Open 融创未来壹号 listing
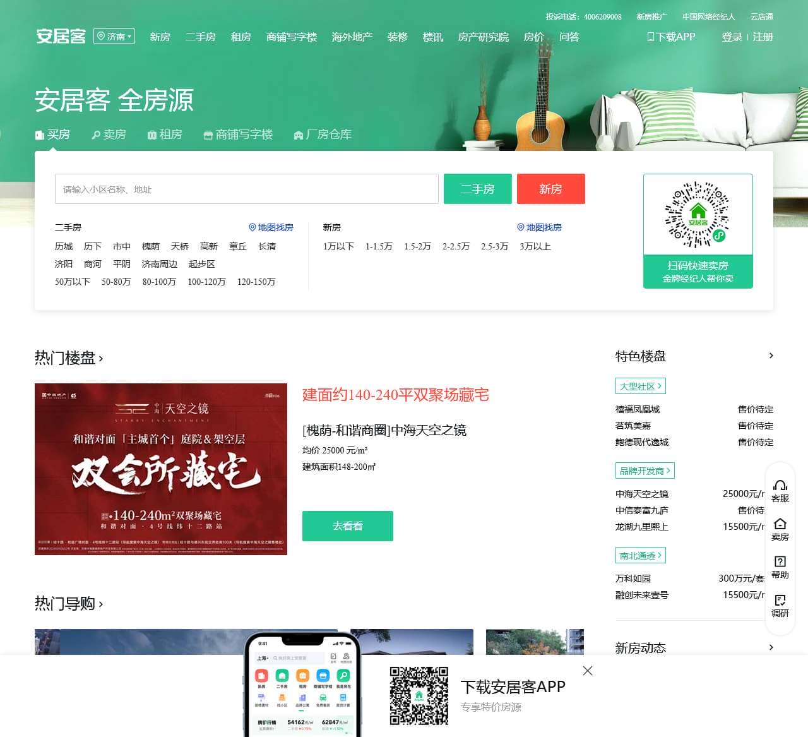 tap(642, 595)
